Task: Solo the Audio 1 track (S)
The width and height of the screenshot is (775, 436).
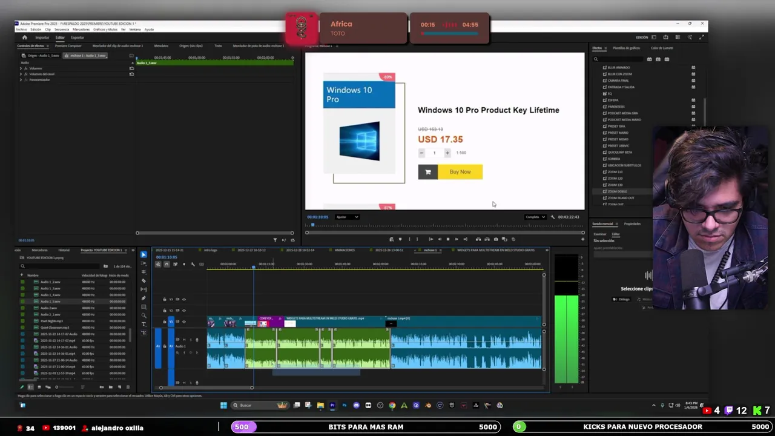Action: click(x=191, y=340)
